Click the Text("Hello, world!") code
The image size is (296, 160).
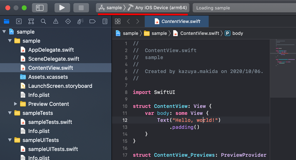coord(189,120)
